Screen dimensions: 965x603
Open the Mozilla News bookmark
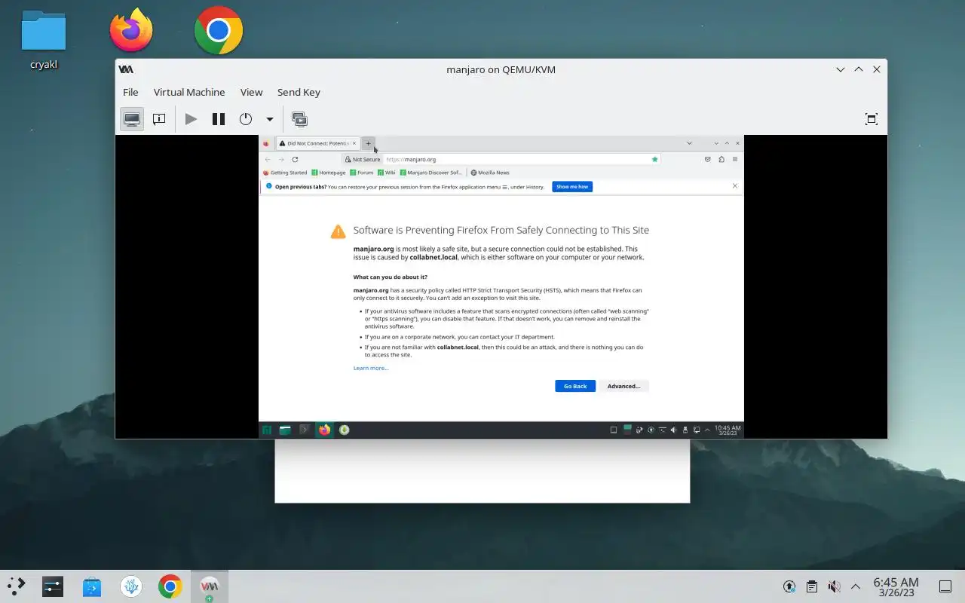[x=490, y=173]
